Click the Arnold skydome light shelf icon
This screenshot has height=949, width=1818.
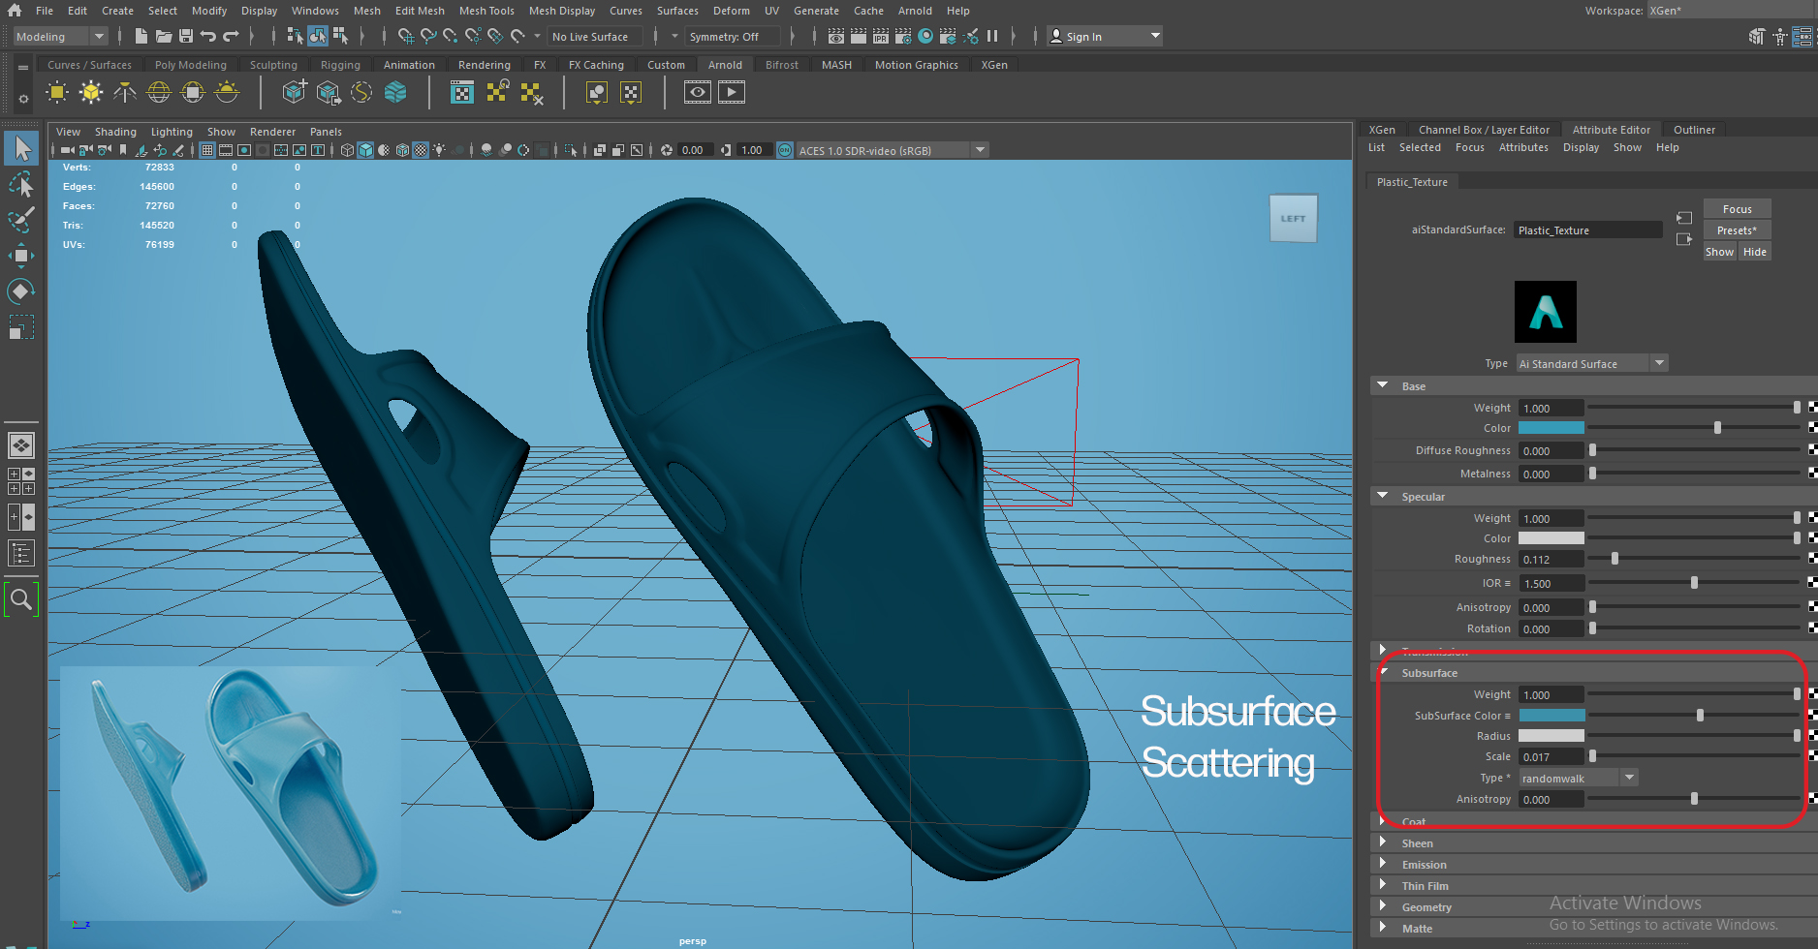pyautogui.click(x=158, y=93)
